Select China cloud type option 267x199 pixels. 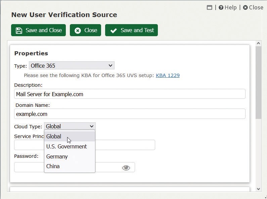[x=70, y=166]
